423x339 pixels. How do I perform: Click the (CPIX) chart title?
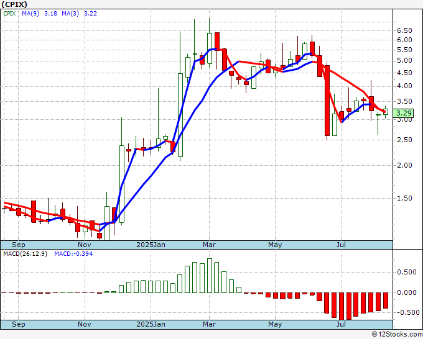tap(14, 4)
